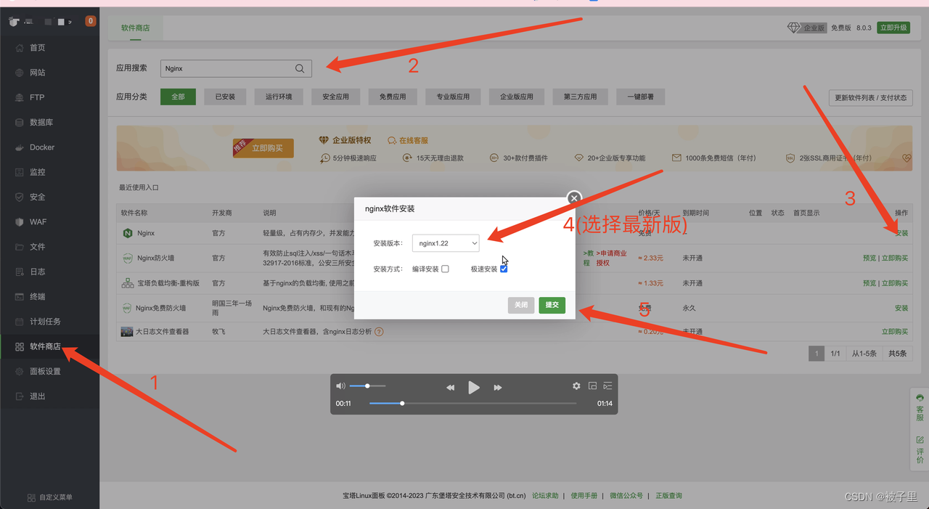Select the 已安装 installed category
Viewport: 929px width, 509px height.
point(225,97)
